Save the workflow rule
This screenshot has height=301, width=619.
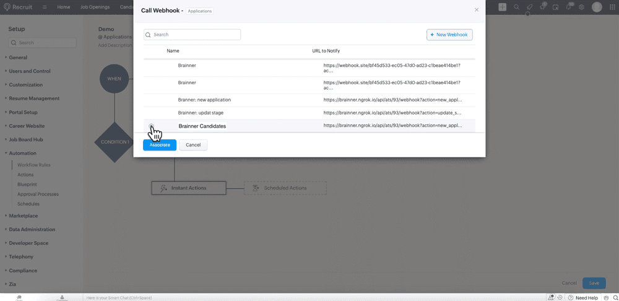(594, 283)
